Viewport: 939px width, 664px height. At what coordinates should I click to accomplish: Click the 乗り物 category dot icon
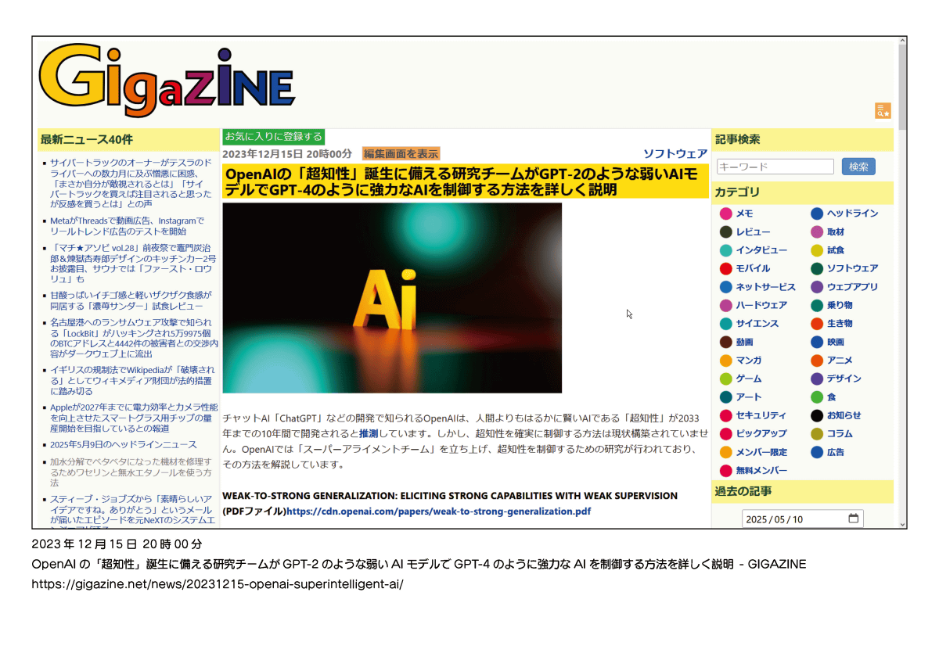(x=817, y=305)
